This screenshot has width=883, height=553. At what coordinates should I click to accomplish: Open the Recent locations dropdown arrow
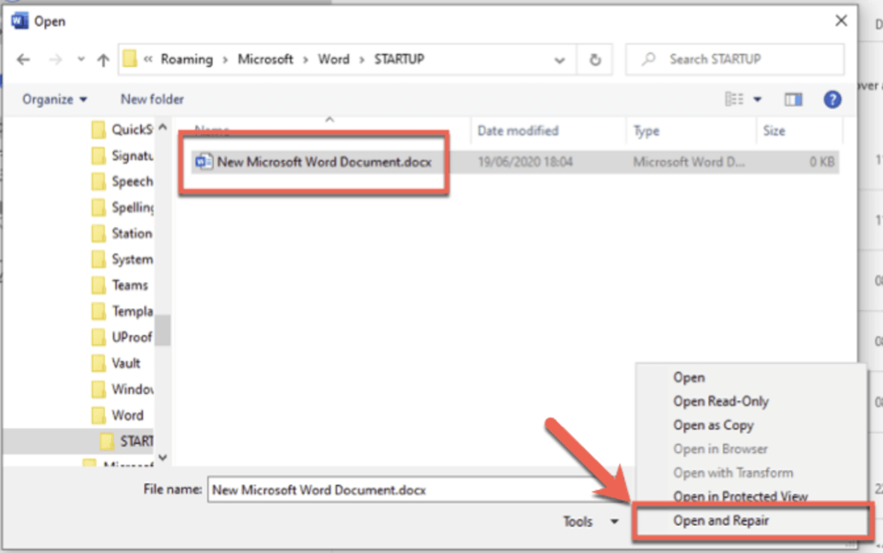point(79,60)
